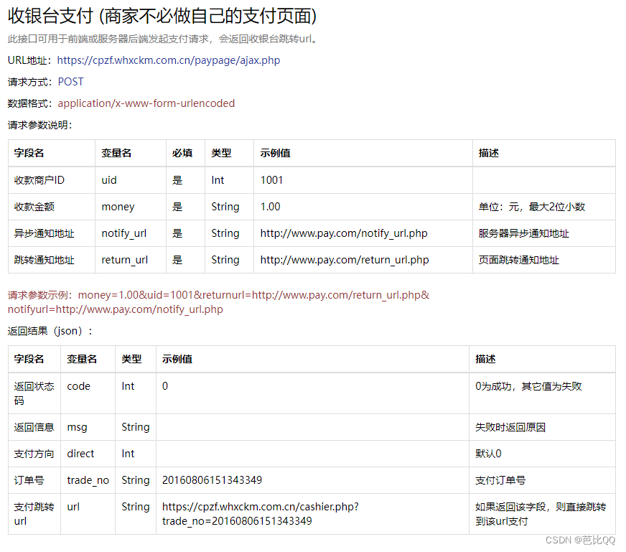626x552 pixels.
Task: Select the 支付跳转url field name cell
Action: [x=34, y=514]
